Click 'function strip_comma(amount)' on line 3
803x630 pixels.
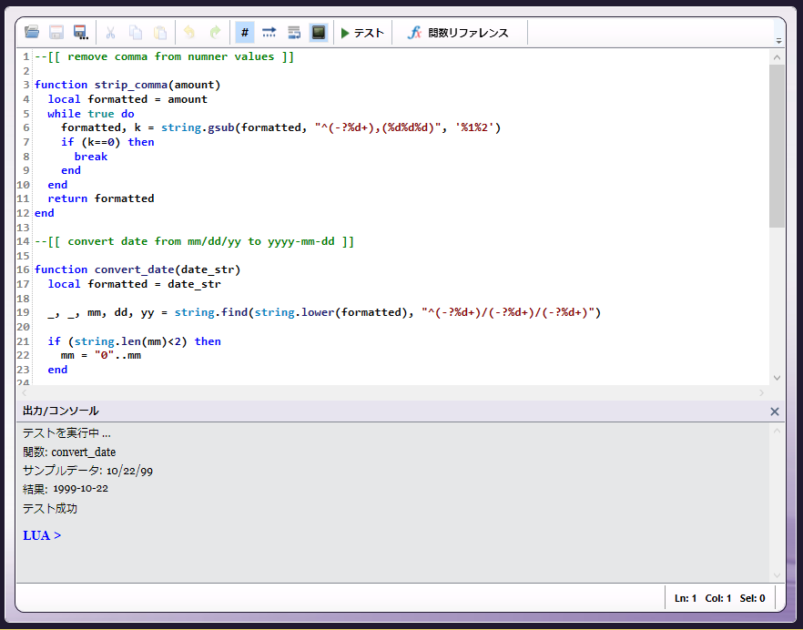(127, 85)
